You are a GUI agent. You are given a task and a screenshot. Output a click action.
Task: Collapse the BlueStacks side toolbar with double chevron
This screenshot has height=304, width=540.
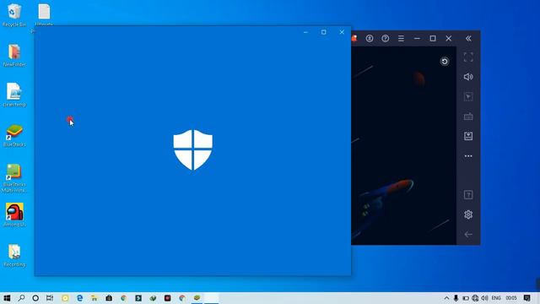point(468,38)
